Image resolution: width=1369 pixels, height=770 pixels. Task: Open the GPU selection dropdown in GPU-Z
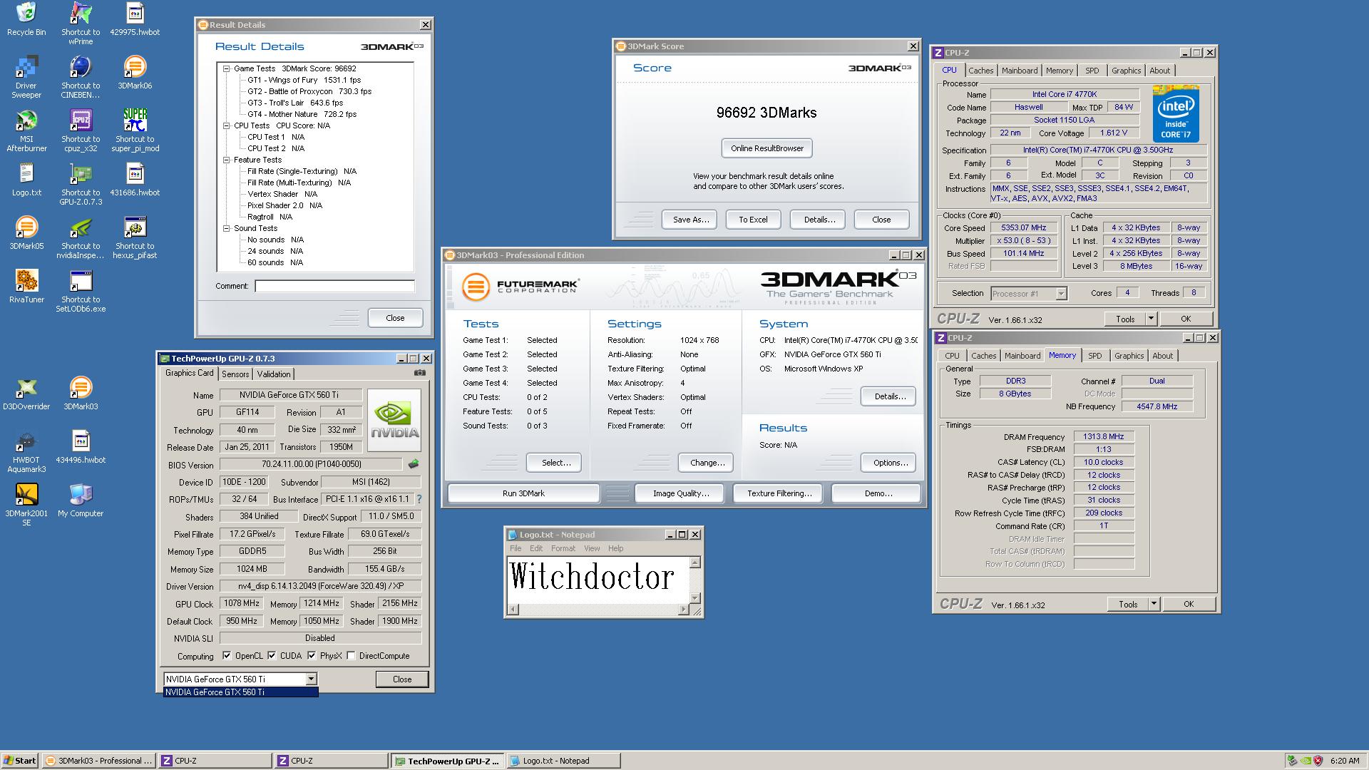311,679
